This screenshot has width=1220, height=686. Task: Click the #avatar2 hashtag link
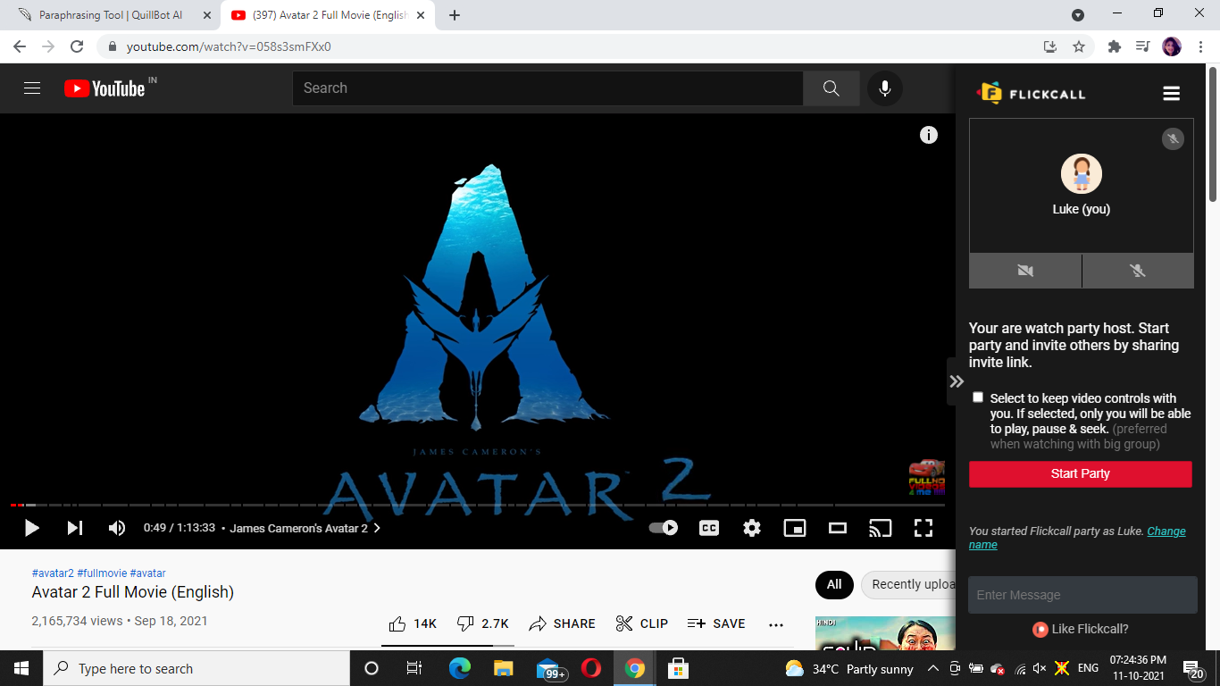tap(53, 573)
